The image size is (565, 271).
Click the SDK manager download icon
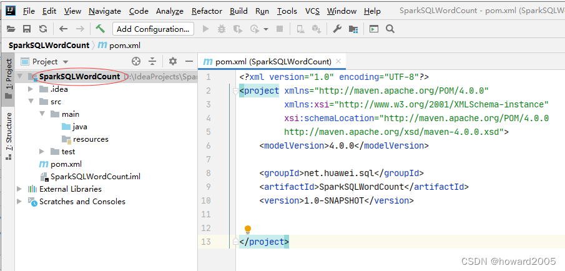coord(317,29)
